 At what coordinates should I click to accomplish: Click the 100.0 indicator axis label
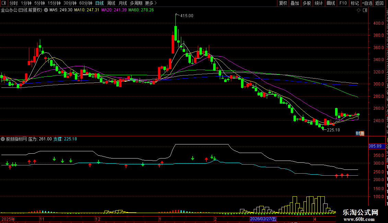(x=378, y=197)
